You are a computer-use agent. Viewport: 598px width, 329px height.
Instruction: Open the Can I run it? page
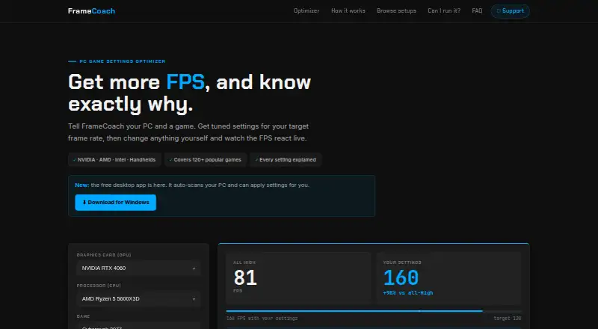click(x=444, y=10)
